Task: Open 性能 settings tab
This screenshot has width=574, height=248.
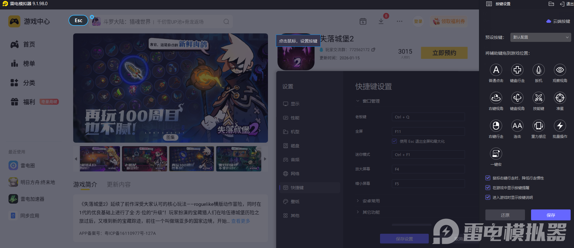Action: click(310, 118)
